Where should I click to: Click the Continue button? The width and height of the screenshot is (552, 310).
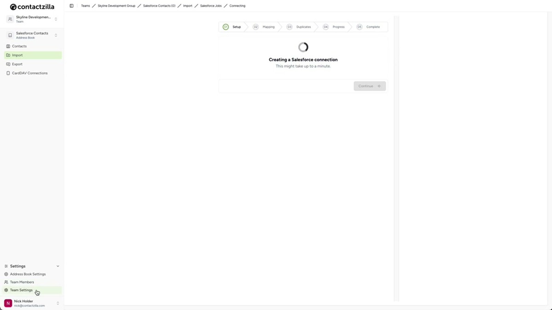[369, 86]
